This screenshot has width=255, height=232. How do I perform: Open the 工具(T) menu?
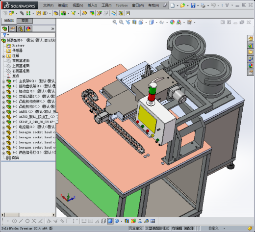(x=106, y=5)
